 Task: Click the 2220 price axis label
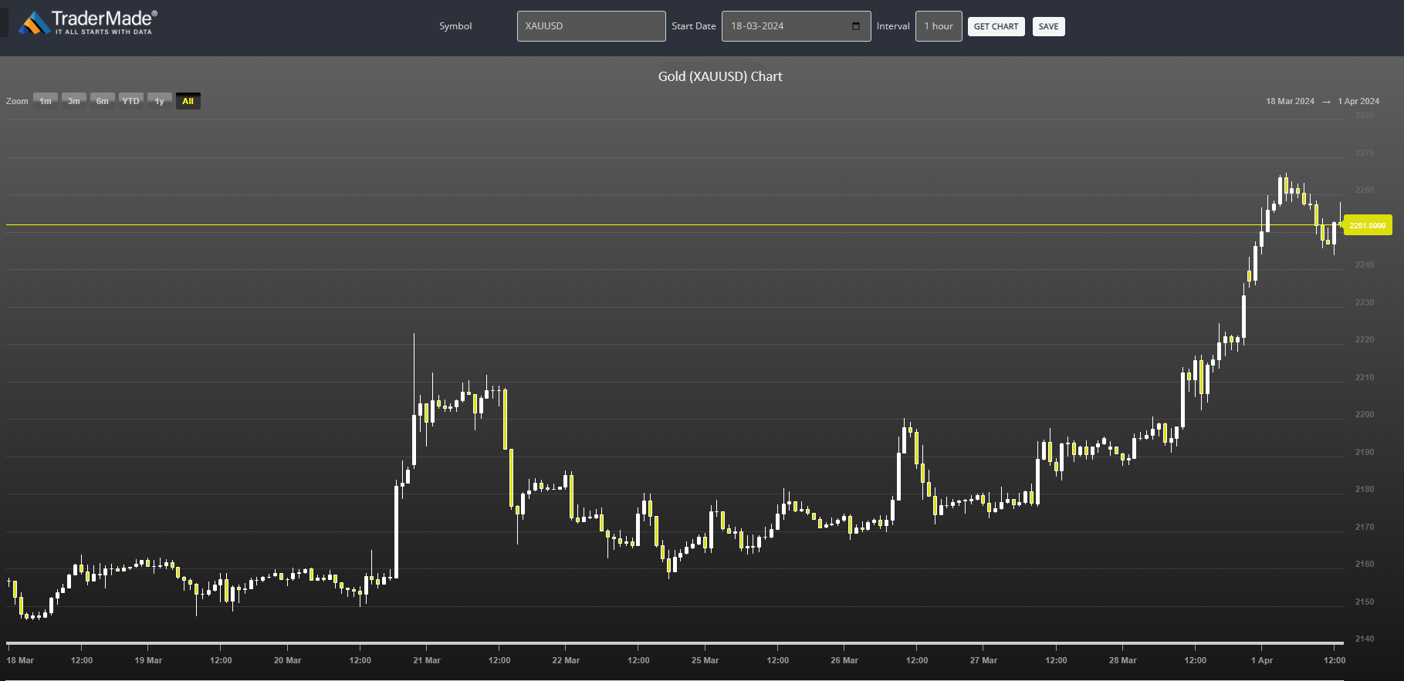(1365, 339)
